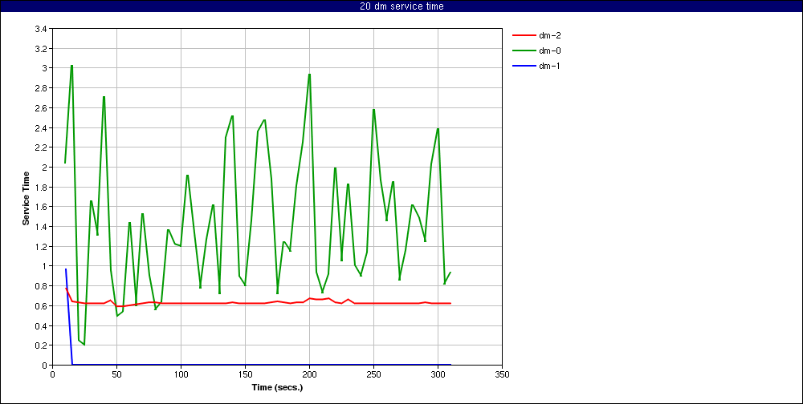Viewport: 803px width, 404px height.
Task: Click the dm-0 low point near 0.2
Action: (x=84, y=344)
